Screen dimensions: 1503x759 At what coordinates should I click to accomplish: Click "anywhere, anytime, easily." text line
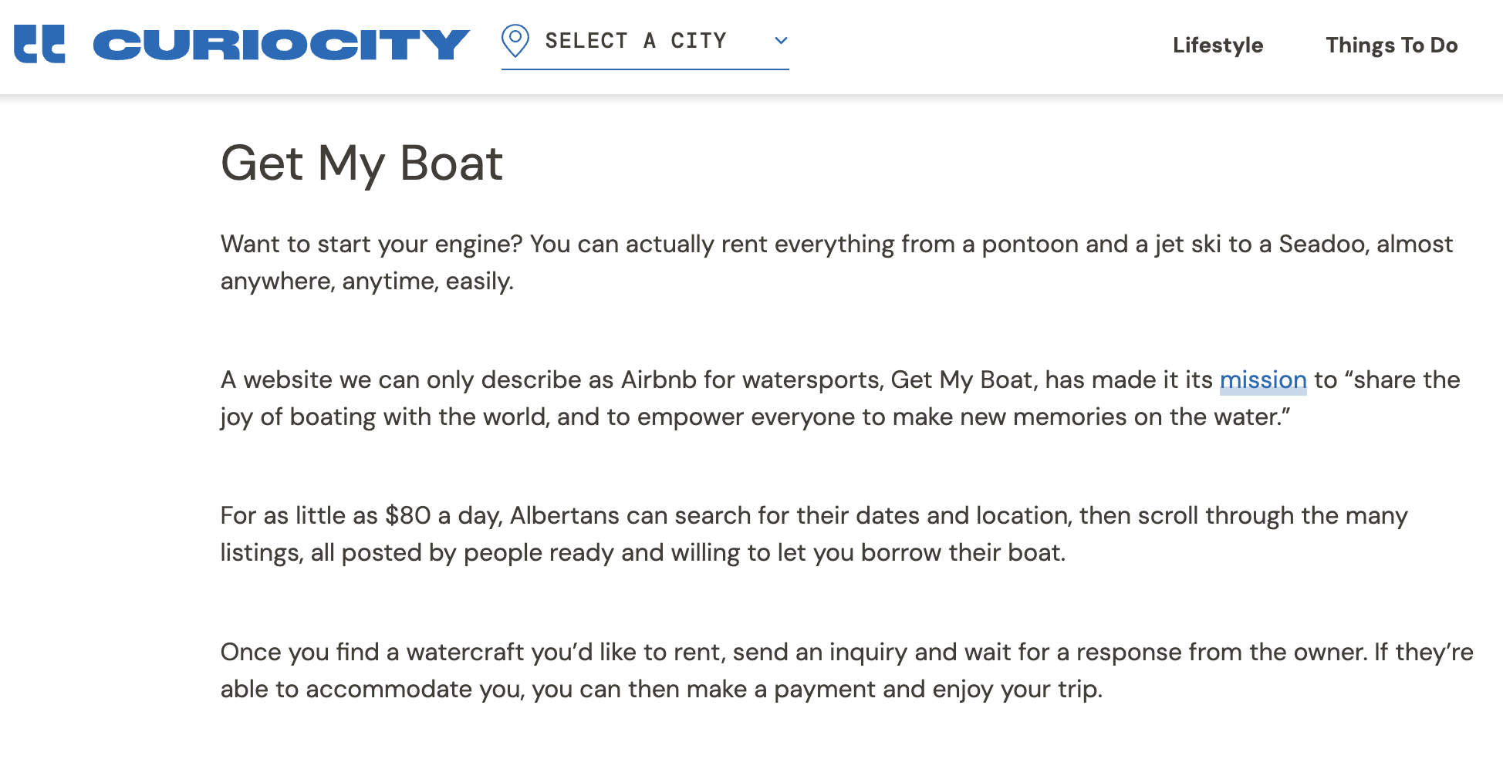(x=367, y=282)
